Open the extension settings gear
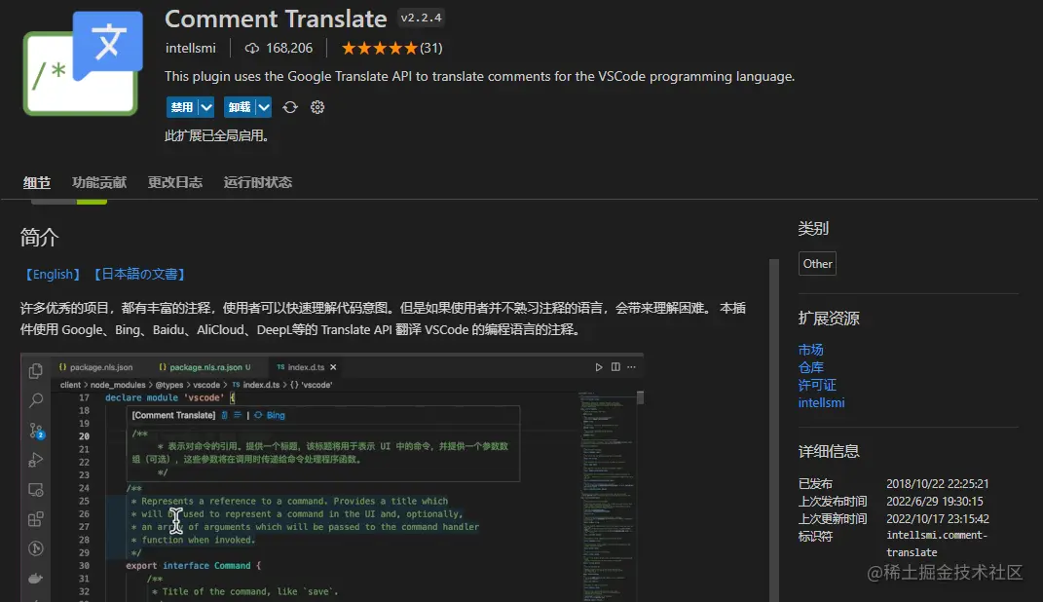The height and width of the screenshot is (602, 1043). tap(317, 107)
